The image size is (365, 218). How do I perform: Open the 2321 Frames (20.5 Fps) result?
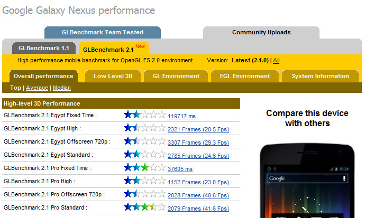[198, 129]
